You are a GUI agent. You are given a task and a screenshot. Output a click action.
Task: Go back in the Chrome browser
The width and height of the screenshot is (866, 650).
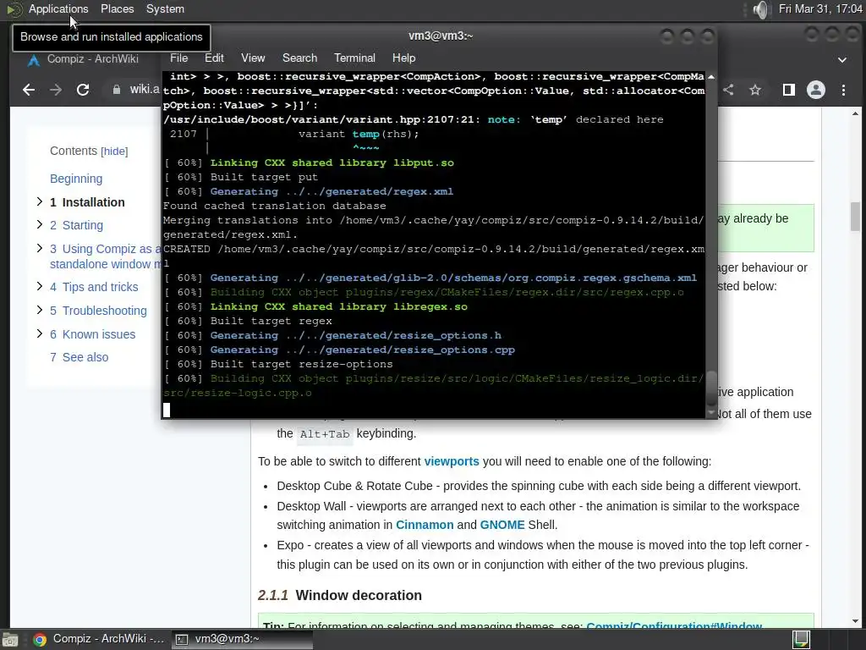(29, 90)
